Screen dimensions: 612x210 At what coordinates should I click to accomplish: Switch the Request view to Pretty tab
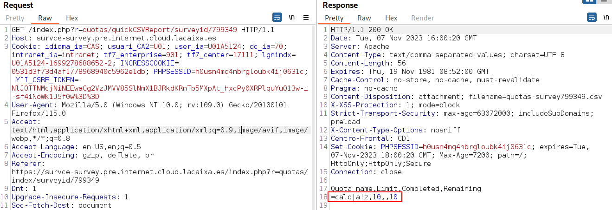pos(15,18)
